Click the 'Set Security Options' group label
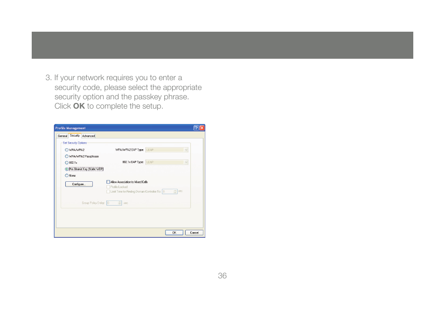Viewport: 445px width, 310px height. (x=75, y=143)
